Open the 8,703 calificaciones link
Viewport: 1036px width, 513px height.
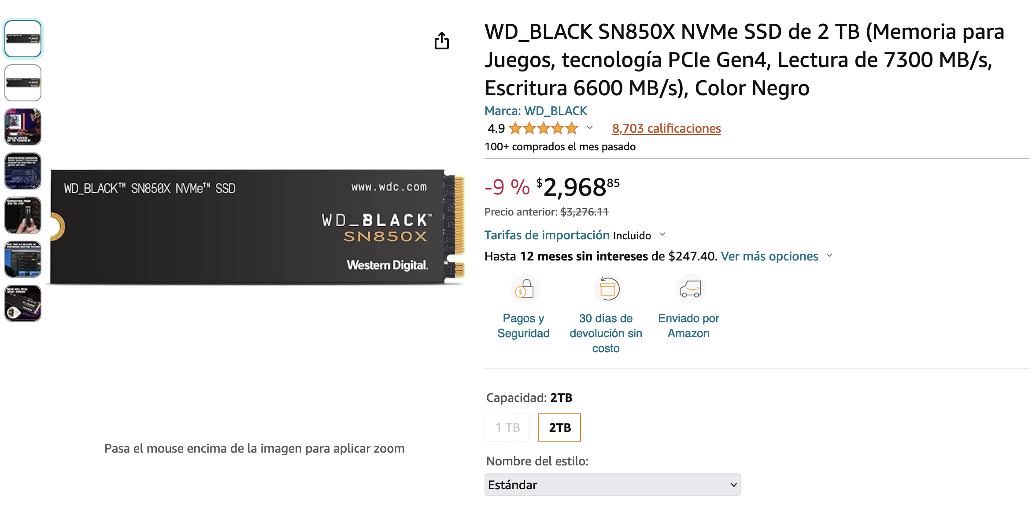[666, 128]
